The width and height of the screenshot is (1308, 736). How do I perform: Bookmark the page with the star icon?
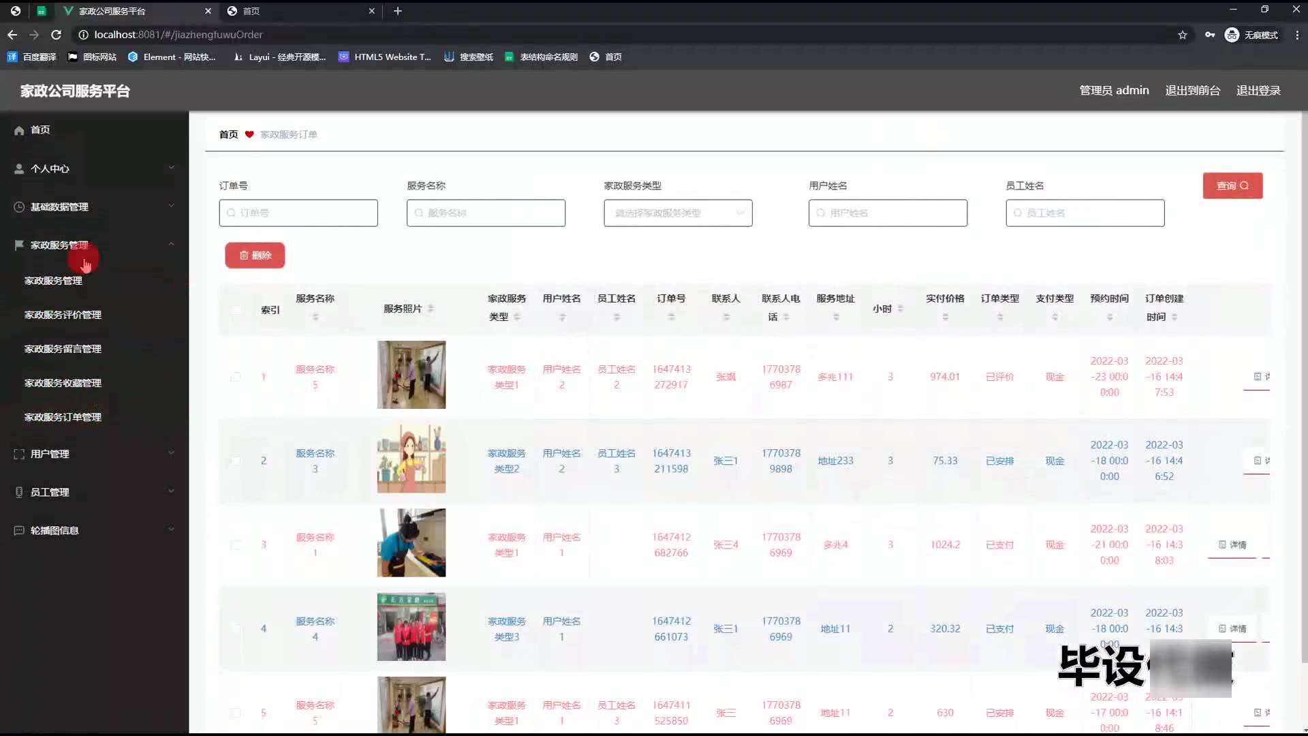(1183, 35)
